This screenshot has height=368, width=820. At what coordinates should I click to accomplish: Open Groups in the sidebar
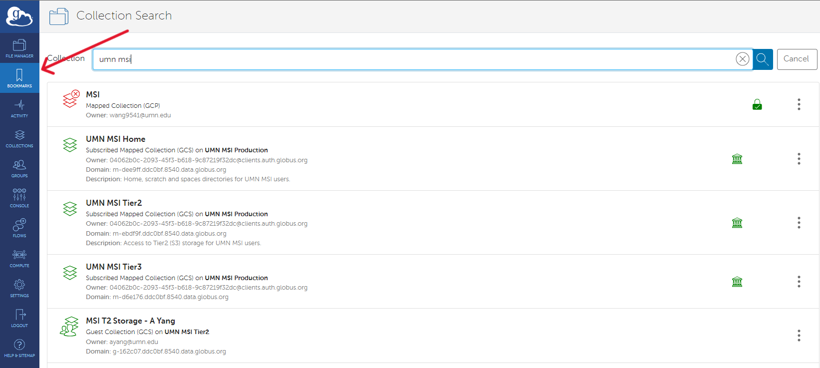[x=19, y=168]
